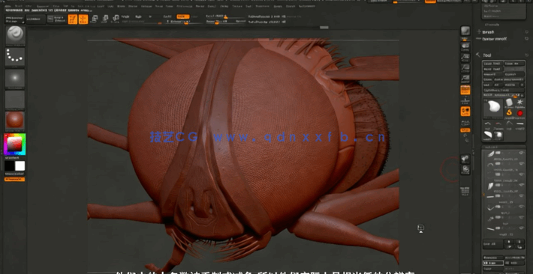Pick a hue in the color picker square
533x274 pixels.
pyautogui.click(x=14, y=144)
